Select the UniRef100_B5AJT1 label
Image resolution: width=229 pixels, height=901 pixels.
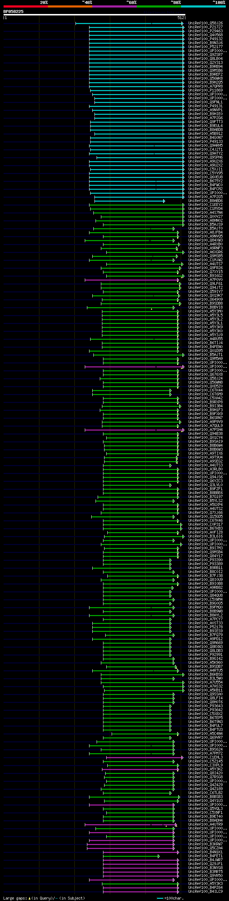tap(205, 355)
